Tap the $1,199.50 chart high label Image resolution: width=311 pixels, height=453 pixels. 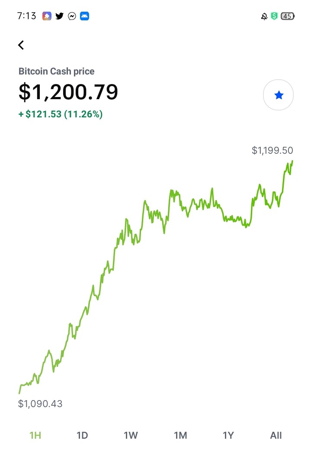click(273, 150)
